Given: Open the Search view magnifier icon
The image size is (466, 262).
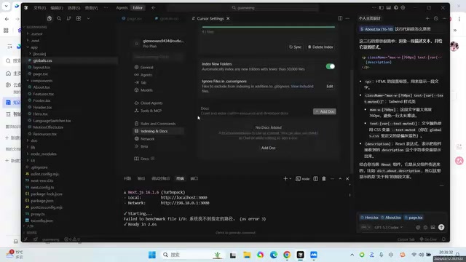Looking at the screenshot, I should (59, 18).
